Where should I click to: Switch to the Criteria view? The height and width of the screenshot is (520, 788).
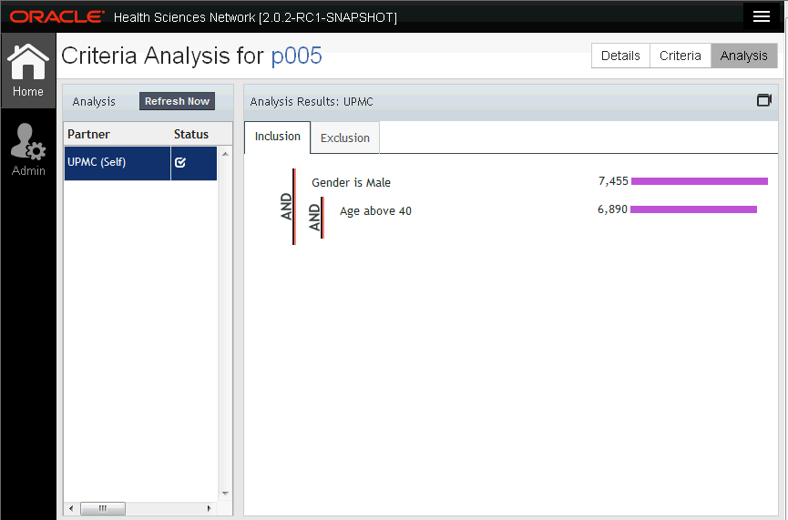coord(680,56)
